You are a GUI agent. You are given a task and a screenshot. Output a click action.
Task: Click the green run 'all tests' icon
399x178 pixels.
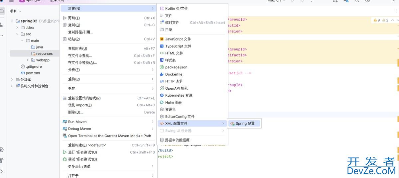65,152
